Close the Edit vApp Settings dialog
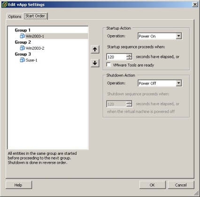The height and width of the screenshot is (197, 200). pos(195,4)
